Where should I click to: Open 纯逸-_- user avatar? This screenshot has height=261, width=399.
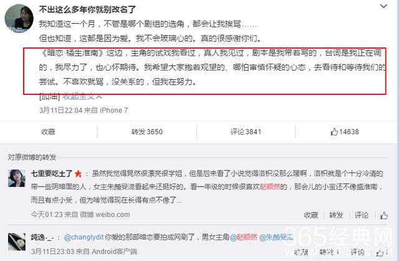(17, 242)
